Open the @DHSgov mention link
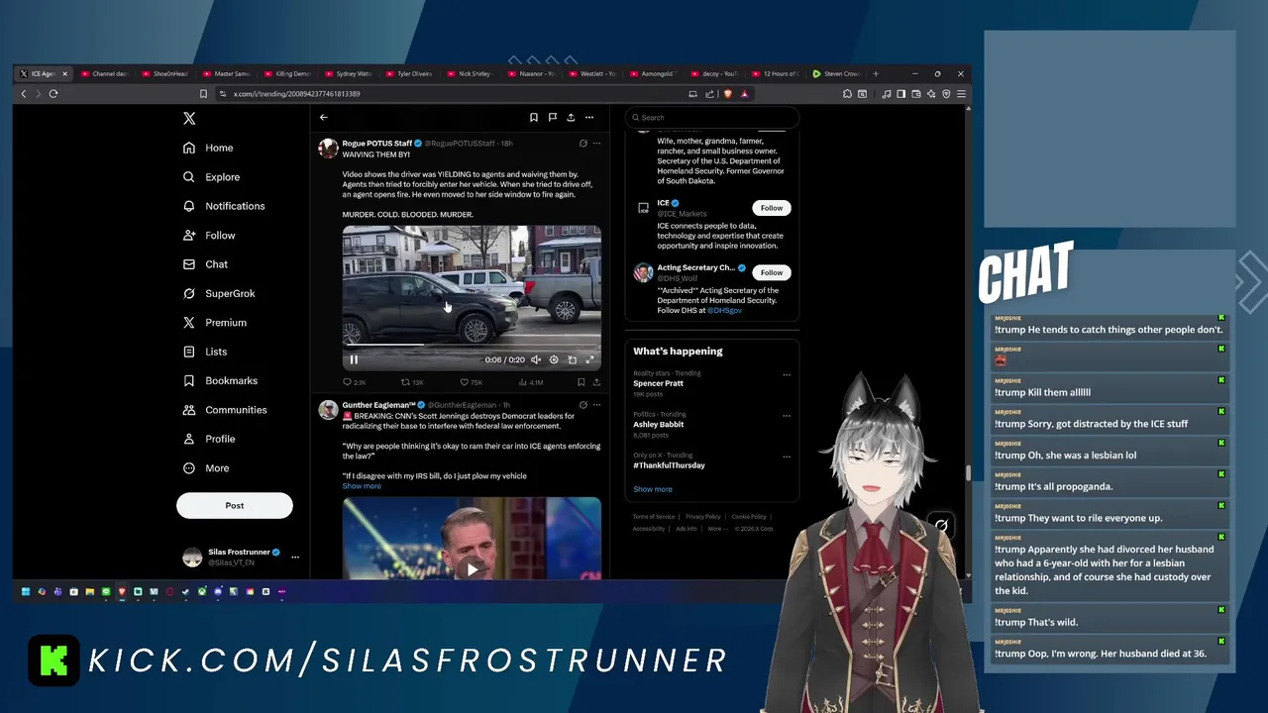 coord(724,310)
